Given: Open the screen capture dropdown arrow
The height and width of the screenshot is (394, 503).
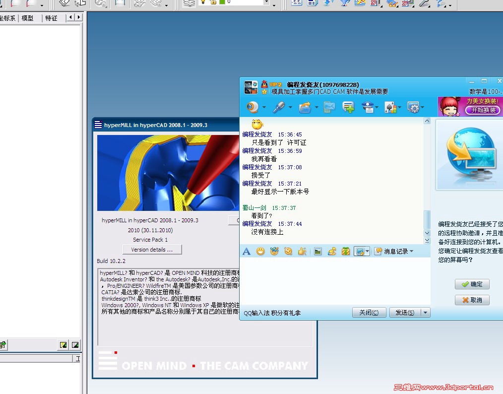Looking at the screenshot, I should coord(367,251).
